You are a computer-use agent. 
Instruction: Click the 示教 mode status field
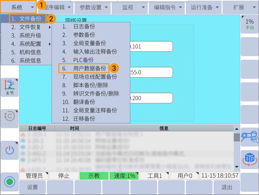coord(94,176)
